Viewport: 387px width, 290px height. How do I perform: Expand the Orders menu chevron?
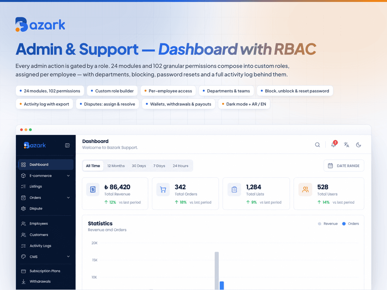tap(68, 198)
